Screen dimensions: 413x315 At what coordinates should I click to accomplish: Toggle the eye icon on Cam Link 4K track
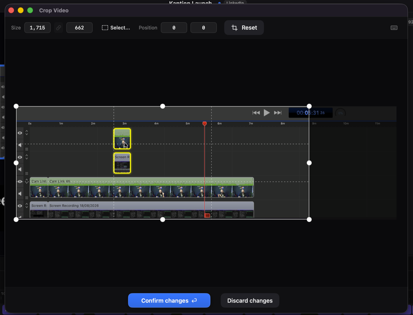pos(20,182)
